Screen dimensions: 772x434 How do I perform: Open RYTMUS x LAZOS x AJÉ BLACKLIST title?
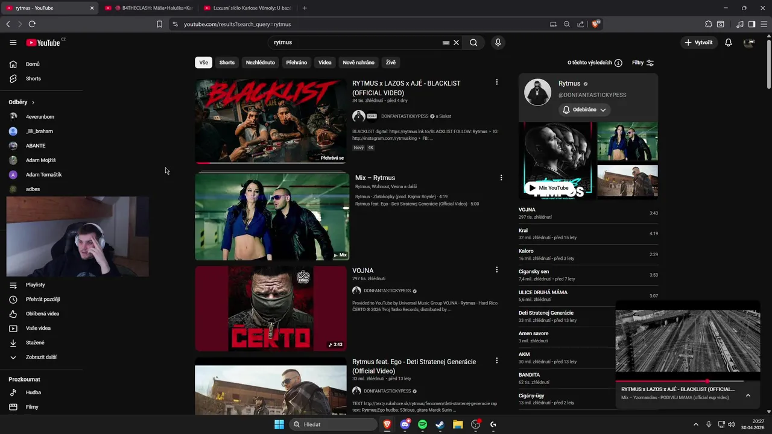[x=407, y=88]
